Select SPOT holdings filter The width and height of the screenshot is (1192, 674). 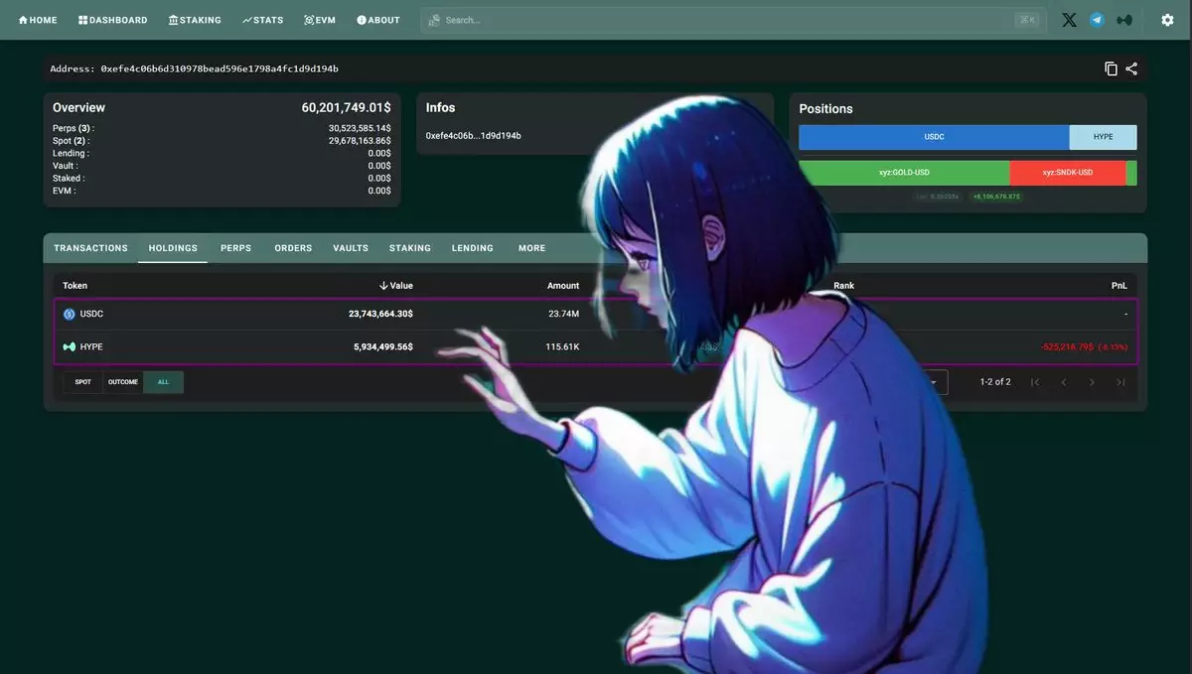[83, 382]
